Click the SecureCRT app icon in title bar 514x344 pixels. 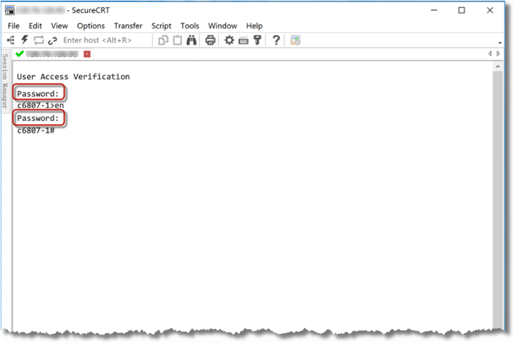(x=10, y=10)
